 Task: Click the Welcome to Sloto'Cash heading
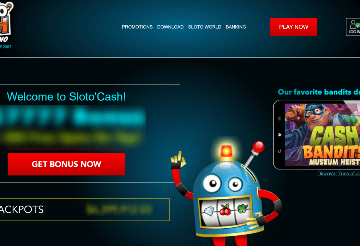point(66,97)
